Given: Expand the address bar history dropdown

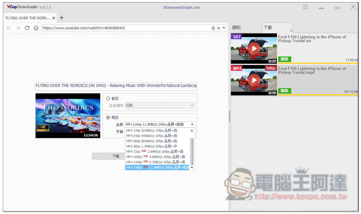Looking at the screenshot, I should (224, 28).
